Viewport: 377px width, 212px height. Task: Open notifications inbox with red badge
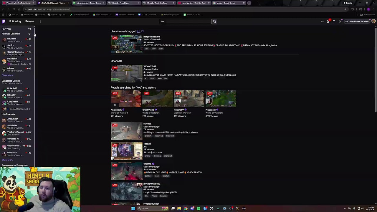pyautogui.click(x=328, y=21)
